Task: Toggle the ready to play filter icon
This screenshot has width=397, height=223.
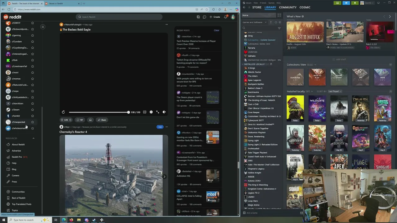Action: click(280, 22)
